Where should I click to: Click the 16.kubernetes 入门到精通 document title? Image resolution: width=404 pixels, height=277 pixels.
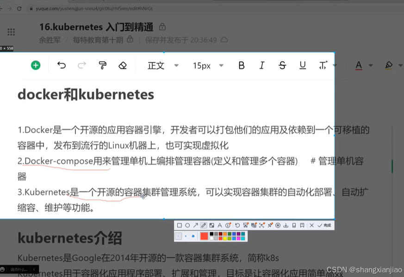[x=96, y=27]
